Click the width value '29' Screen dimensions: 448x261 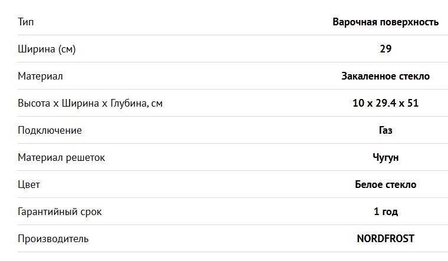point(386,49)
